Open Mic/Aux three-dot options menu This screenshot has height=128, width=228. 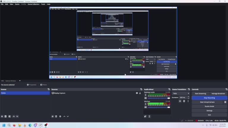pos(145,104)
